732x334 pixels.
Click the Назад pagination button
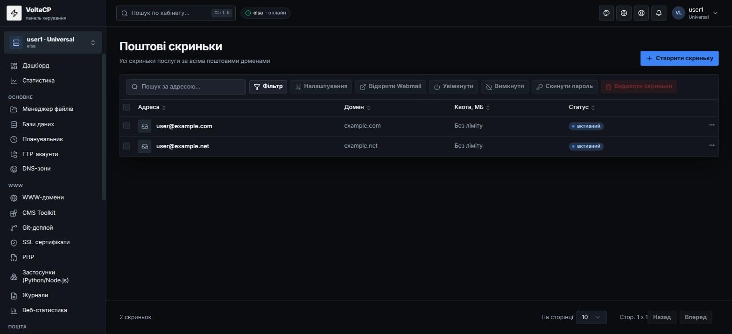662,317
